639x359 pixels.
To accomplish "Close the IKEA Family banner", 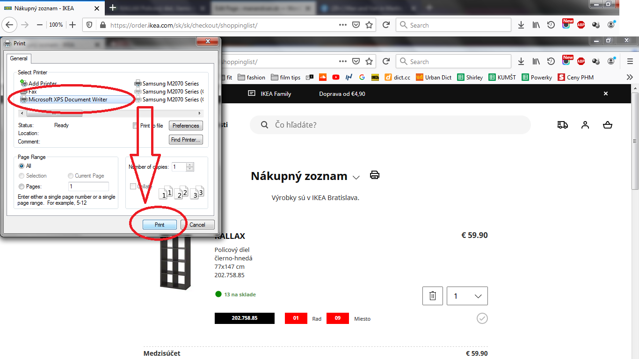I will click(606, 93).
